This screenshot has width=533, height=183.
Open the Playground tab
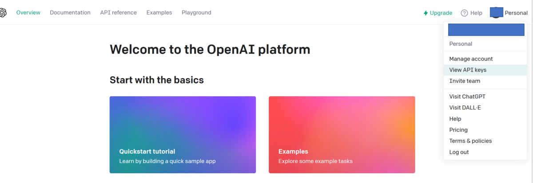[x=196, y=12]
